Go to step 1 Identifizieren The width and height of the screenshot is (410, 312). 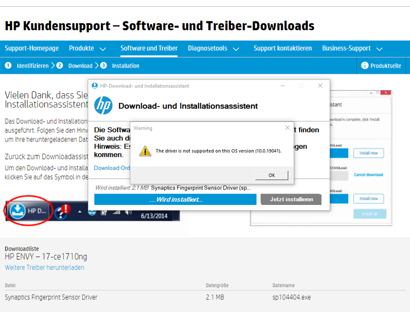(x=27, y=66)
